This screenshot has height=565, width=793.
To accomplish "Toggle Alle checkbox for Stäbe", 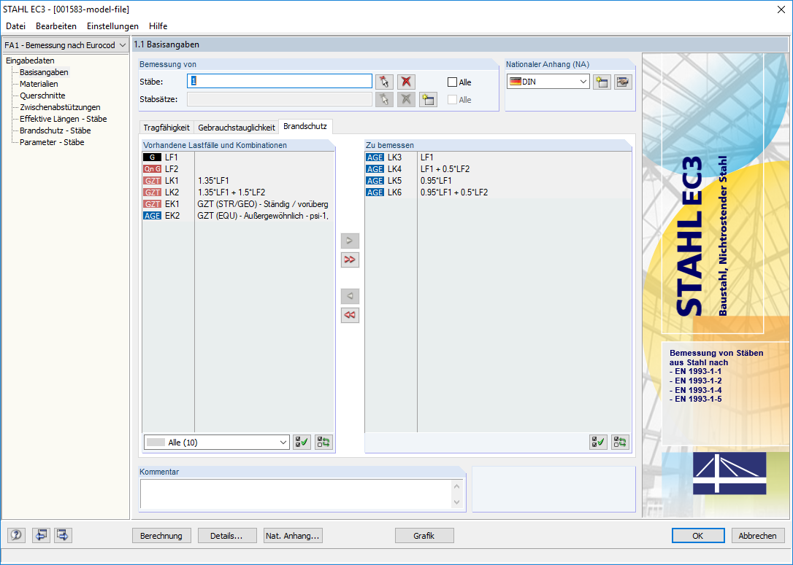I will point(453,82).
